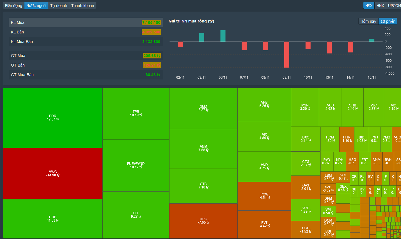401x239 pixels.
Task: Select the Thanh khoản tab
Action: tap(83, 5)
